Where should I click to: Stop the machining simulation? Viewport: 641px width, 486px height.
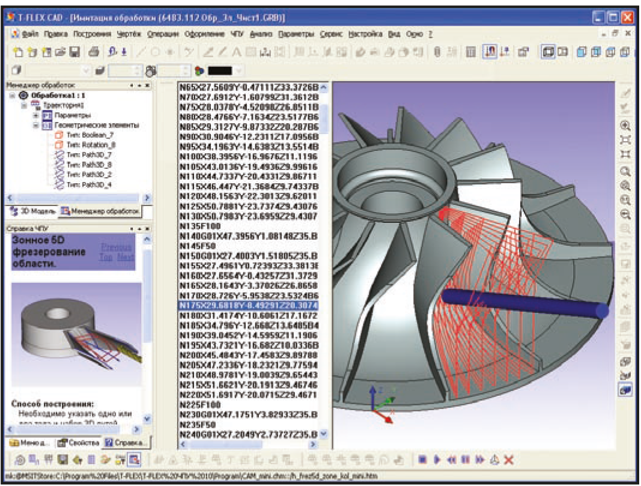423,460
